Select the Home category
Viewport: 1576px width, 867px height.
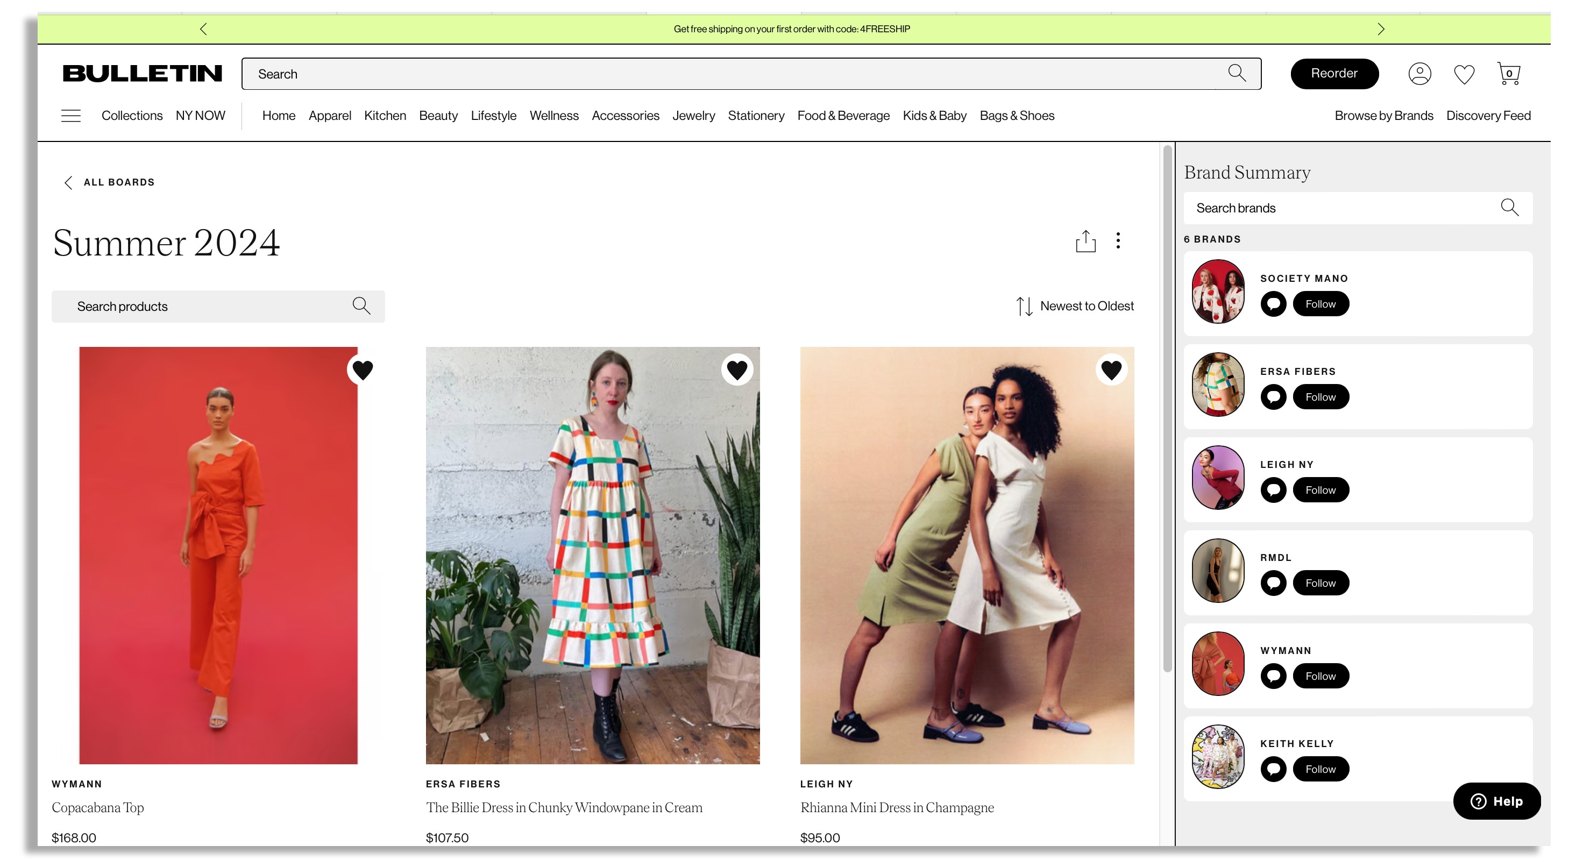coord(279,116)
